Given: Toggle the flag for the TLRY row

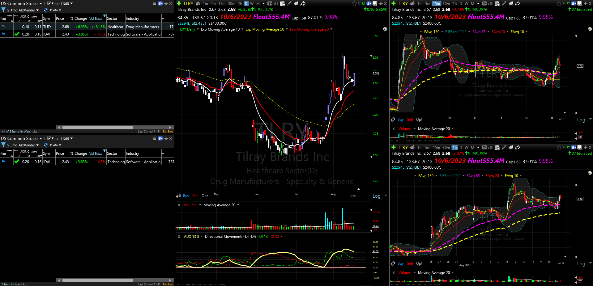Looking at the screenshot, I should pyautogui.click(x=3, y=27).
